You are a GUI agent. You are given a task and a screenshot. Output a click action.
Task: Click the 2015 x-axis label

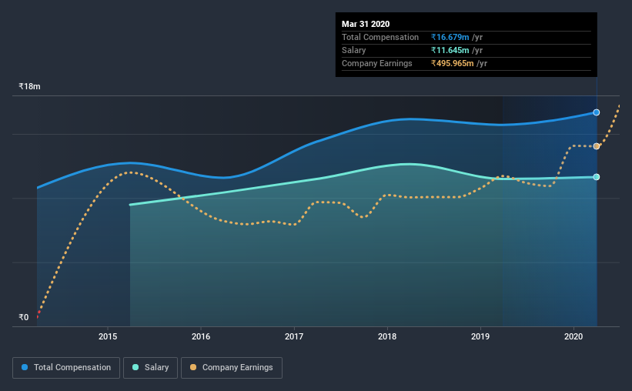pos(108,336)
